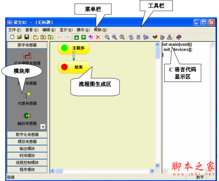This screenshot has width=219, height=181.
Task: Click the 就绪 status bar text
Action: click(x=10, y=177)
